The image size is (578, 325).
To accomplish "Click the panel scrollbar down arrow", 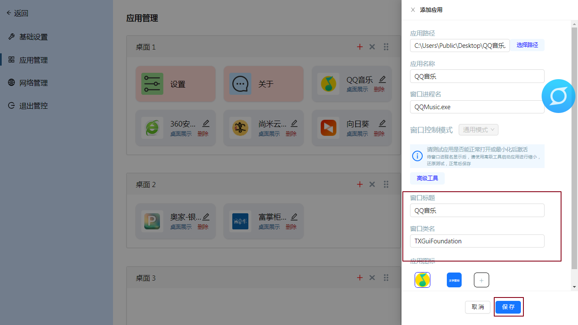I will [x=574, y=287].
